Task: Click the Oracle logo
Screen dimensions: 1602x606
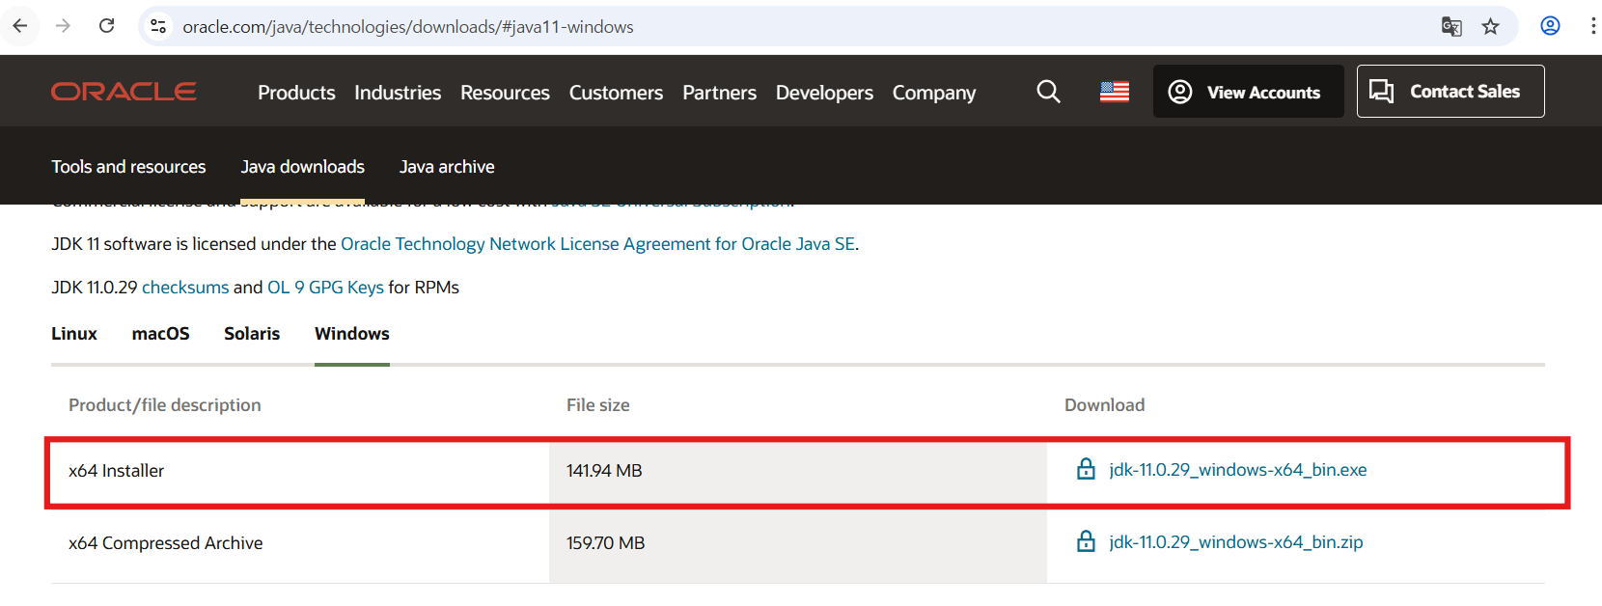Action: point(124,92)
